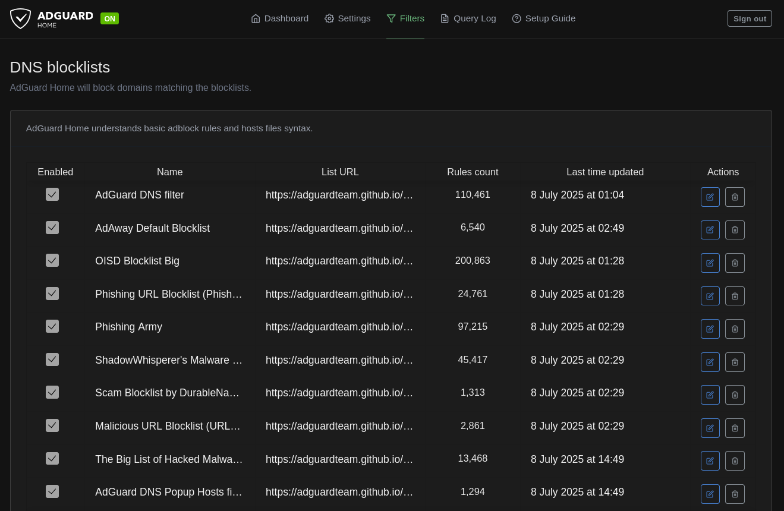Edit the AdGuard DNS filter blocklist
The width and height of the screenshot is (784, 511).
(710, 197)
